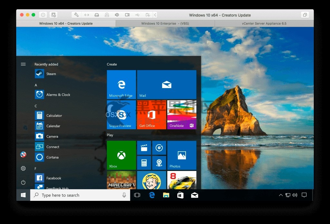Open Edge from the taskbar

[x=152, y=195]
